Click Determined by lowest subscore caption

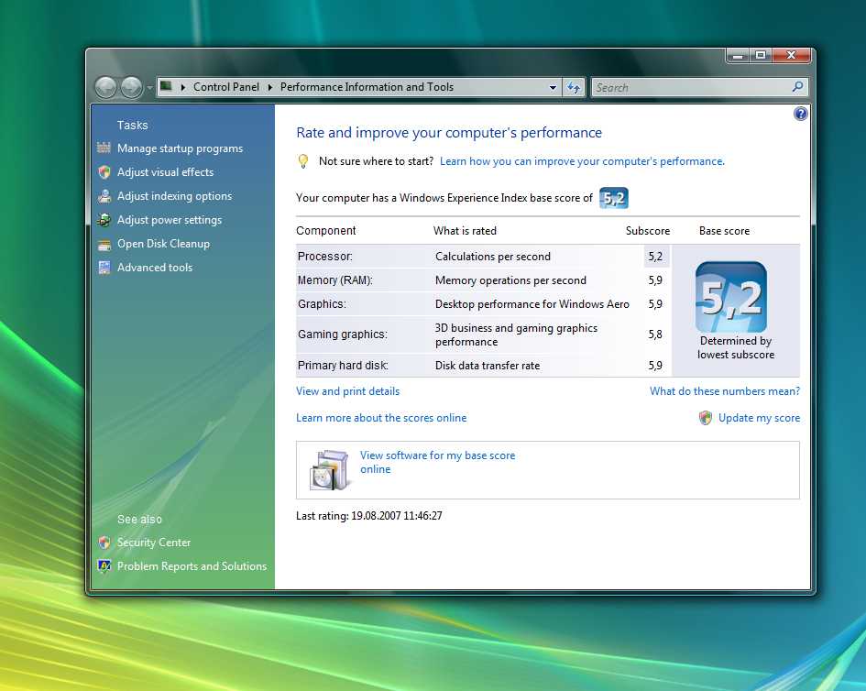736,348
